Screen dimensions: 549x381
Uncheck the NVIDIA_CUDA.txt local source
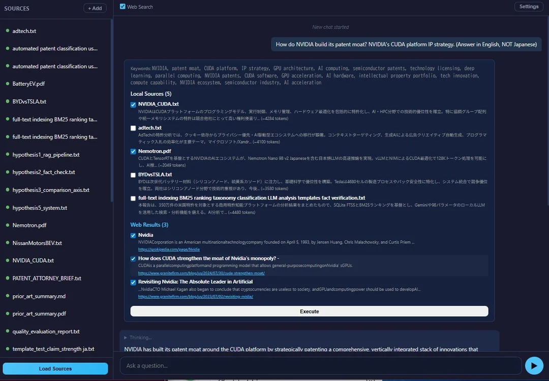pos(133,104)
